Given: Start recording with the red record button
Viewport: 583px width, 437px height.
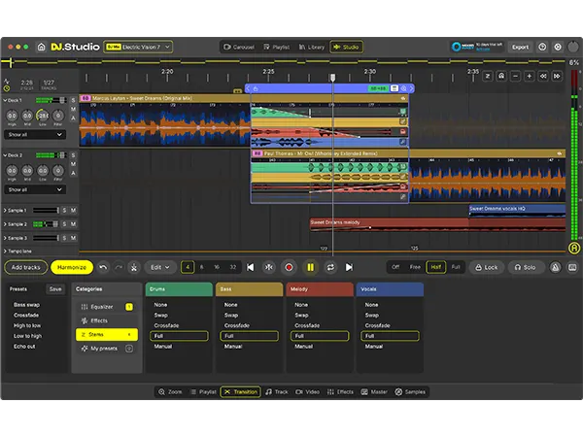Looking at the screenshot, I should click(x=289, y=267).
